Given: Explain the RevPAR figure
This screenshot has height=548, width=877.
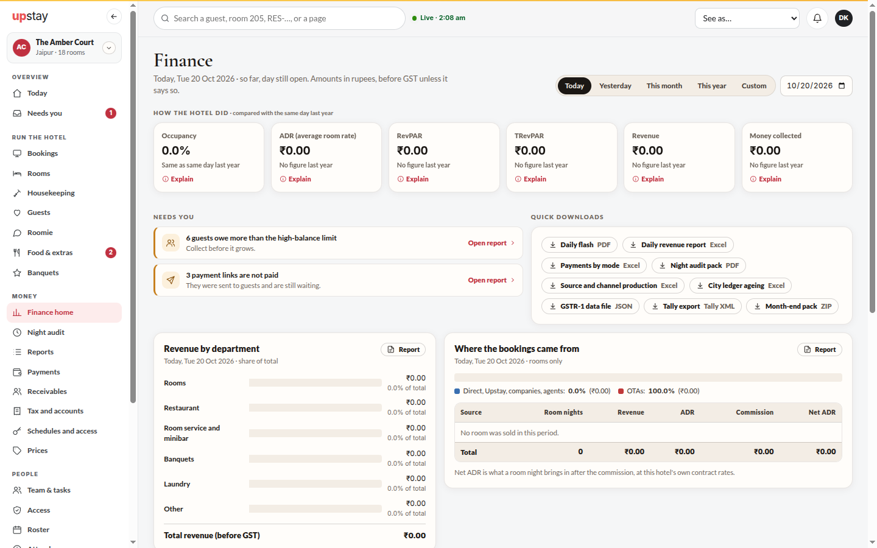Looking at the screenshot, I should click(413, 179).
